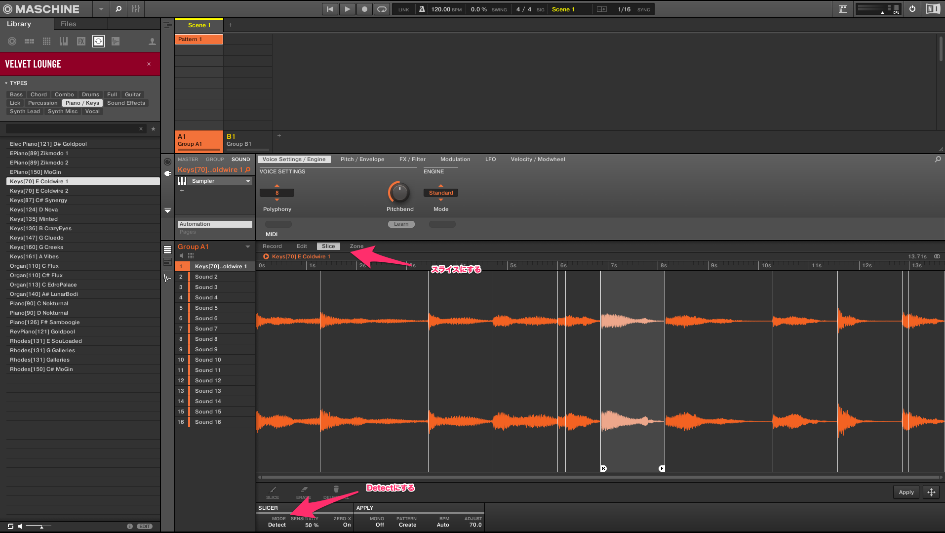
Task: Open the mixer view icon in header
Action: coord(136,9)
